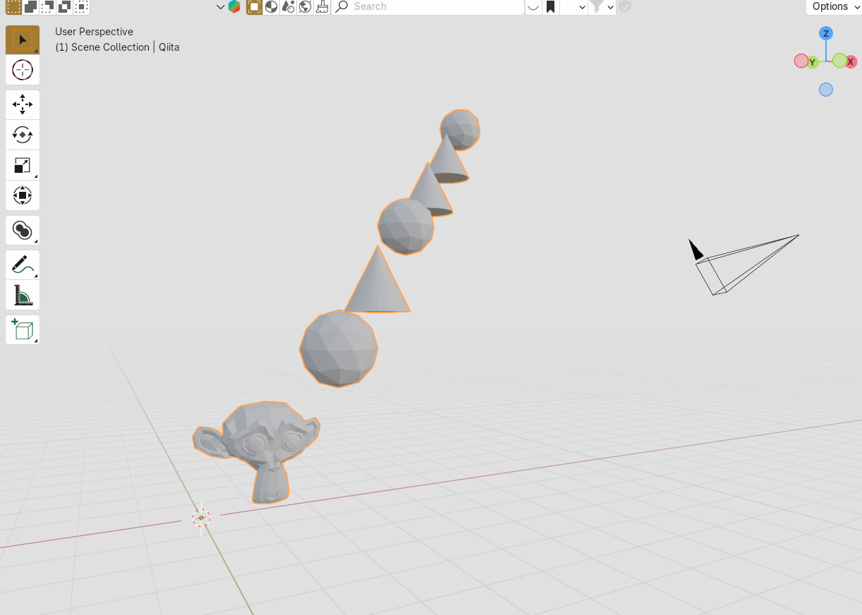Click the funnel filter icon
Image resolution: width=862 pixels, height=615 pixels.
coord(597,7)
